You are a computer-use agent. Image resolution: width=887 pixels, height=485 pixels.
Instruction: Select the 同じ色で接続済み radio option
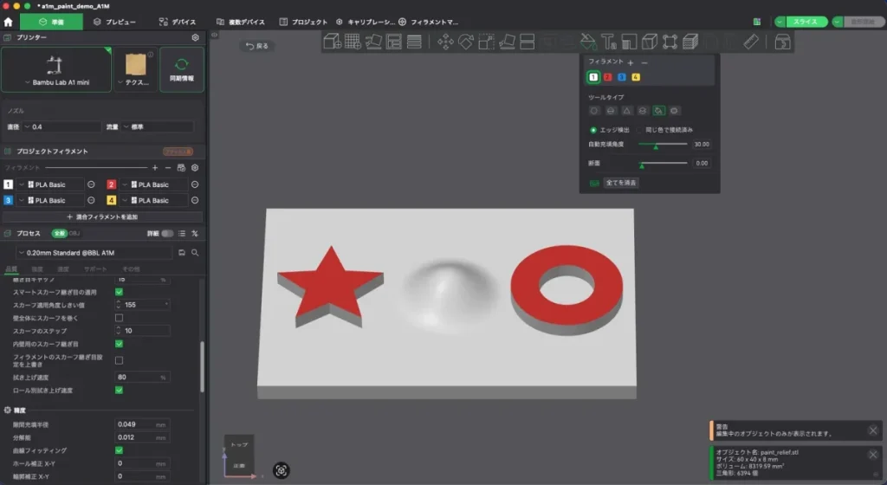[640, 130]
